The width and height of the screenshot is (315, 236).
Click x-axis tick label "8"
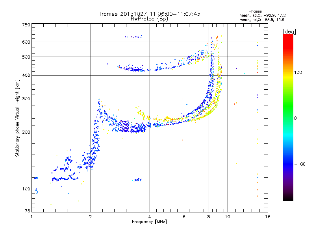coord(209,217)
